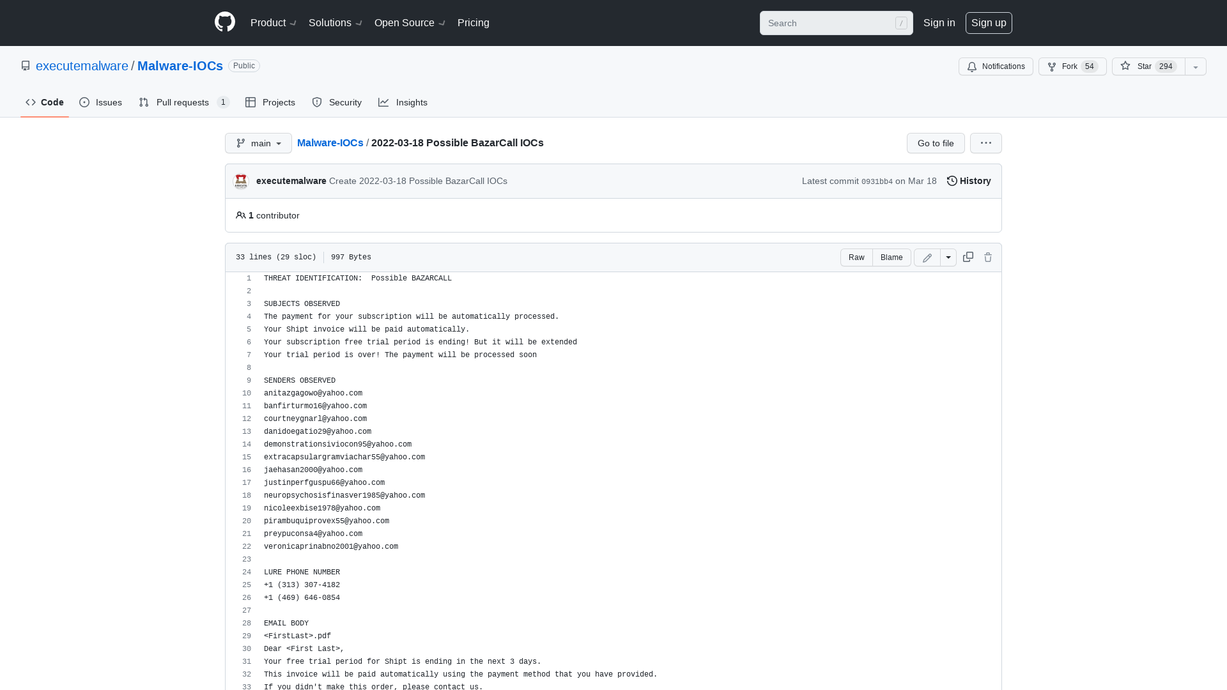
Task: Click the Sign in link
Action: (939, 22)
